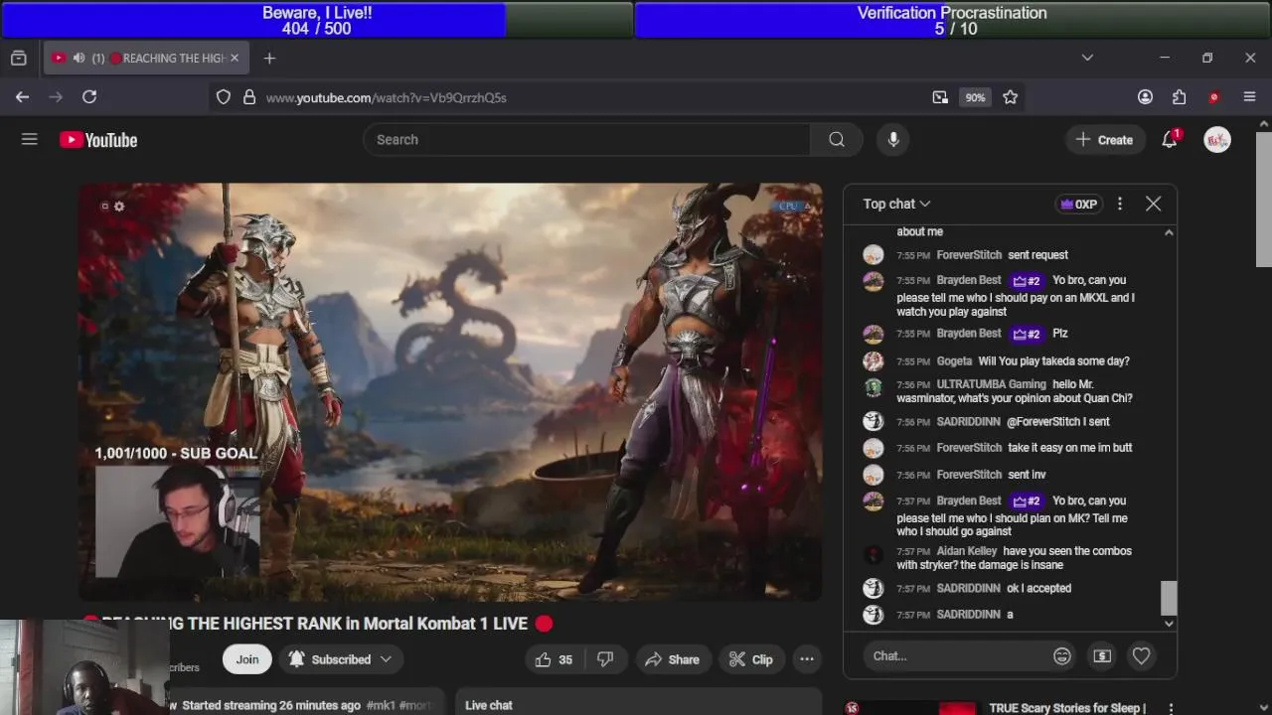Open the extensions puzzle icon
Viewport: 1272px width, 715px height.
1180,97
